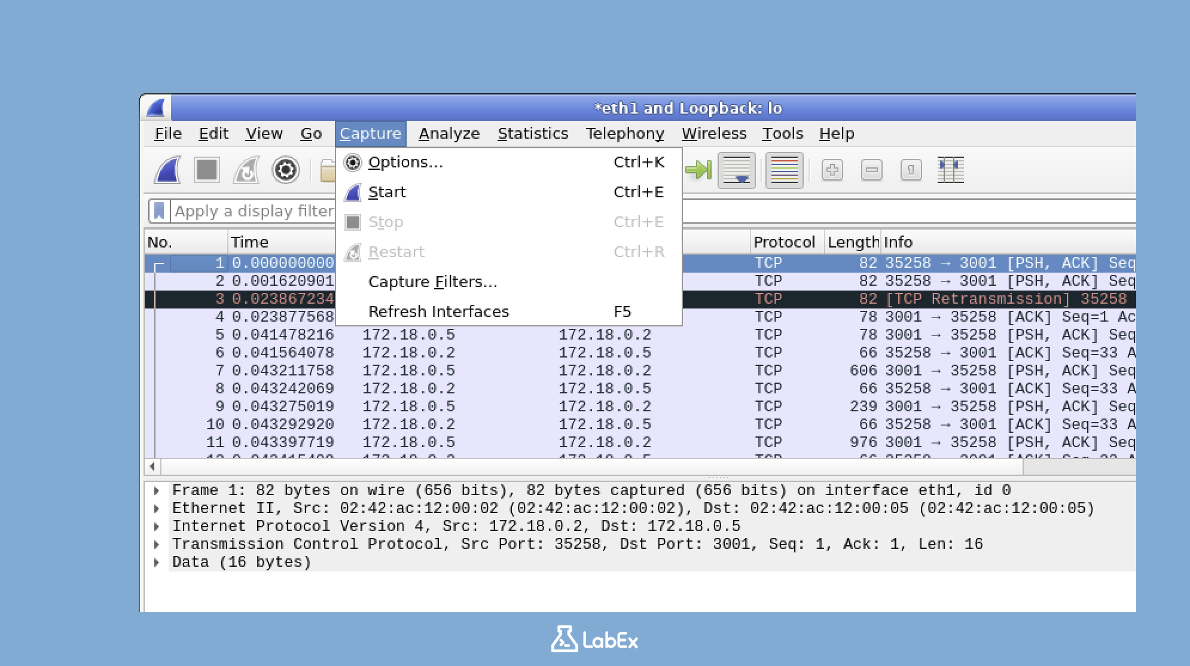Expand the Internet Protocol Version 4 section
The image size is (1190, 666).
coord(157,526)
